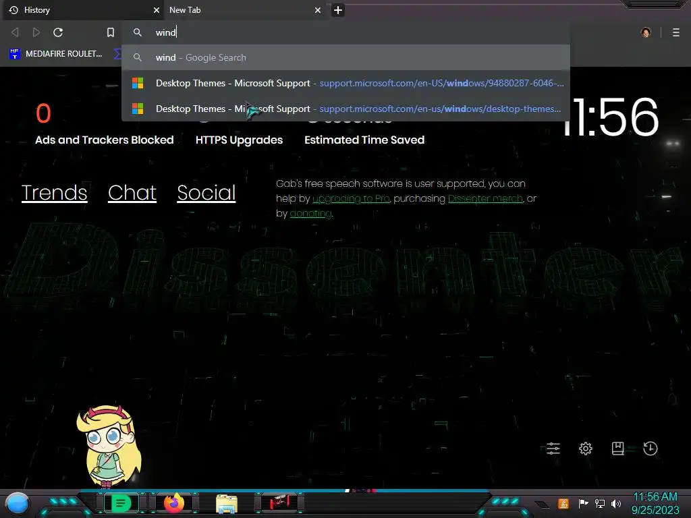
Task: Launch Firefox from the taskbar
Action: tap(174, 503)
